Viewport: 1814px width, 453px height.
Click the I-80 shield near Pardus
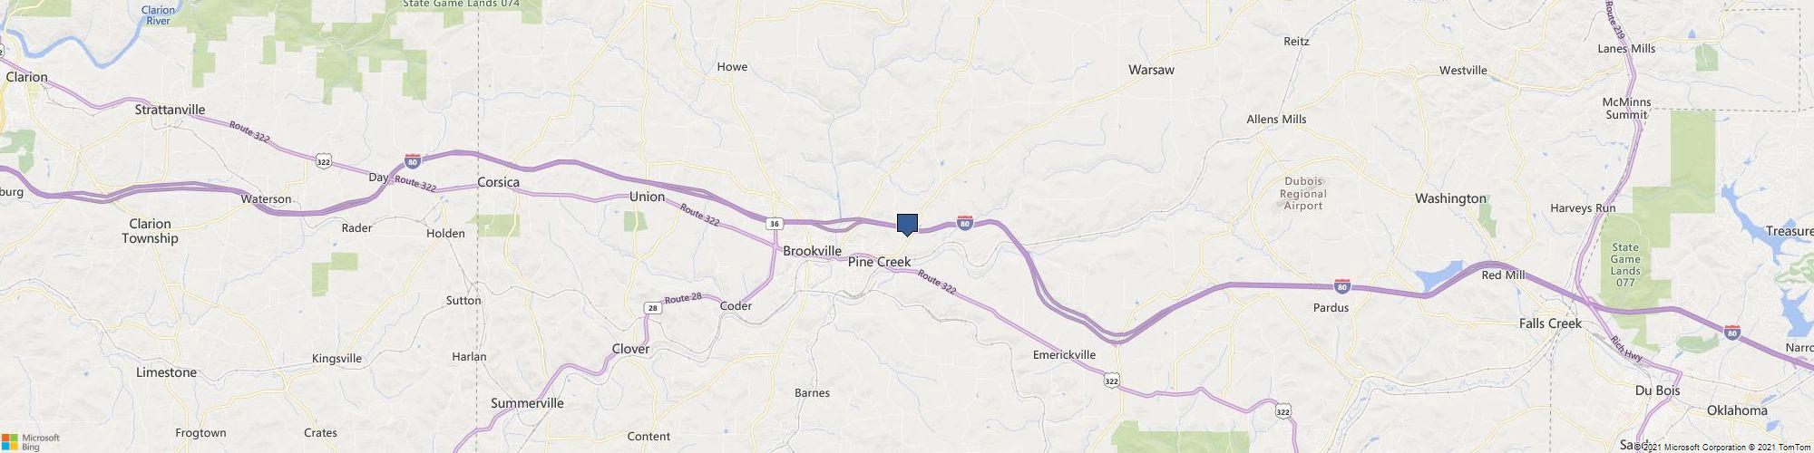1342,286
